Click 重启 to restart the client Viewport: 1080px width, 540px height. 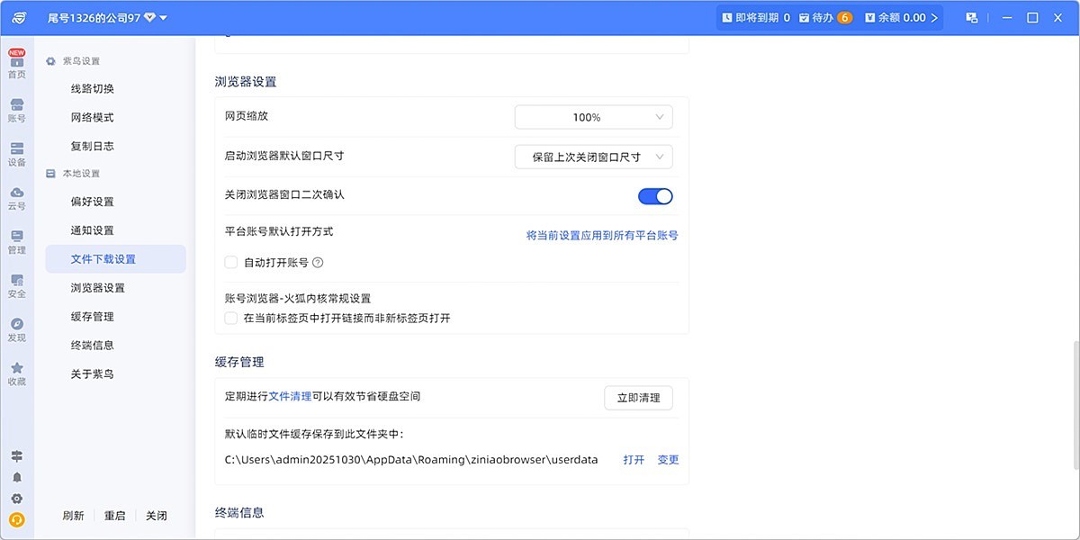point(114,516)
